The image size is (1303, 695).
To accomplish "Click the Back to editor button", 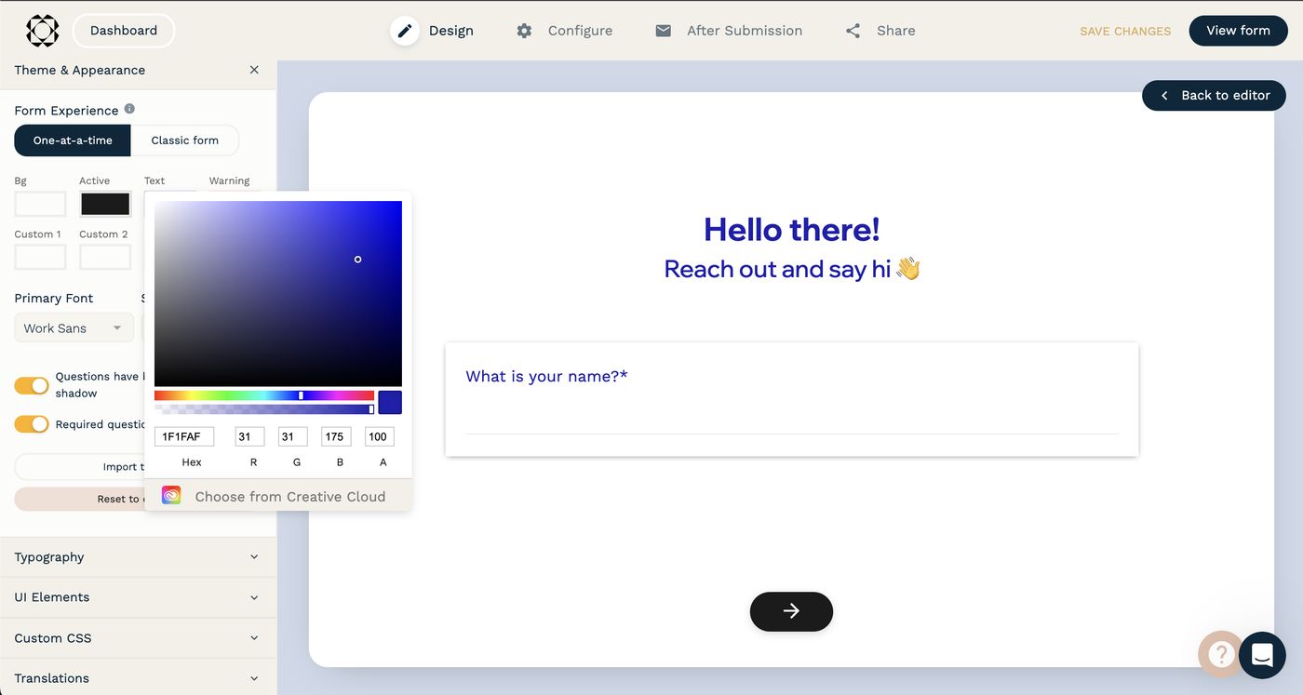I will (1214, 95).
